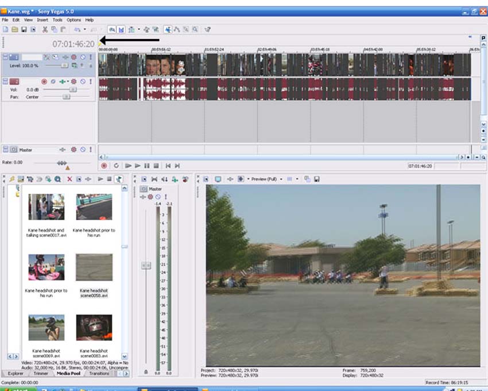
Task: Select the Cut scissors icon
Action: coord(45,30)
